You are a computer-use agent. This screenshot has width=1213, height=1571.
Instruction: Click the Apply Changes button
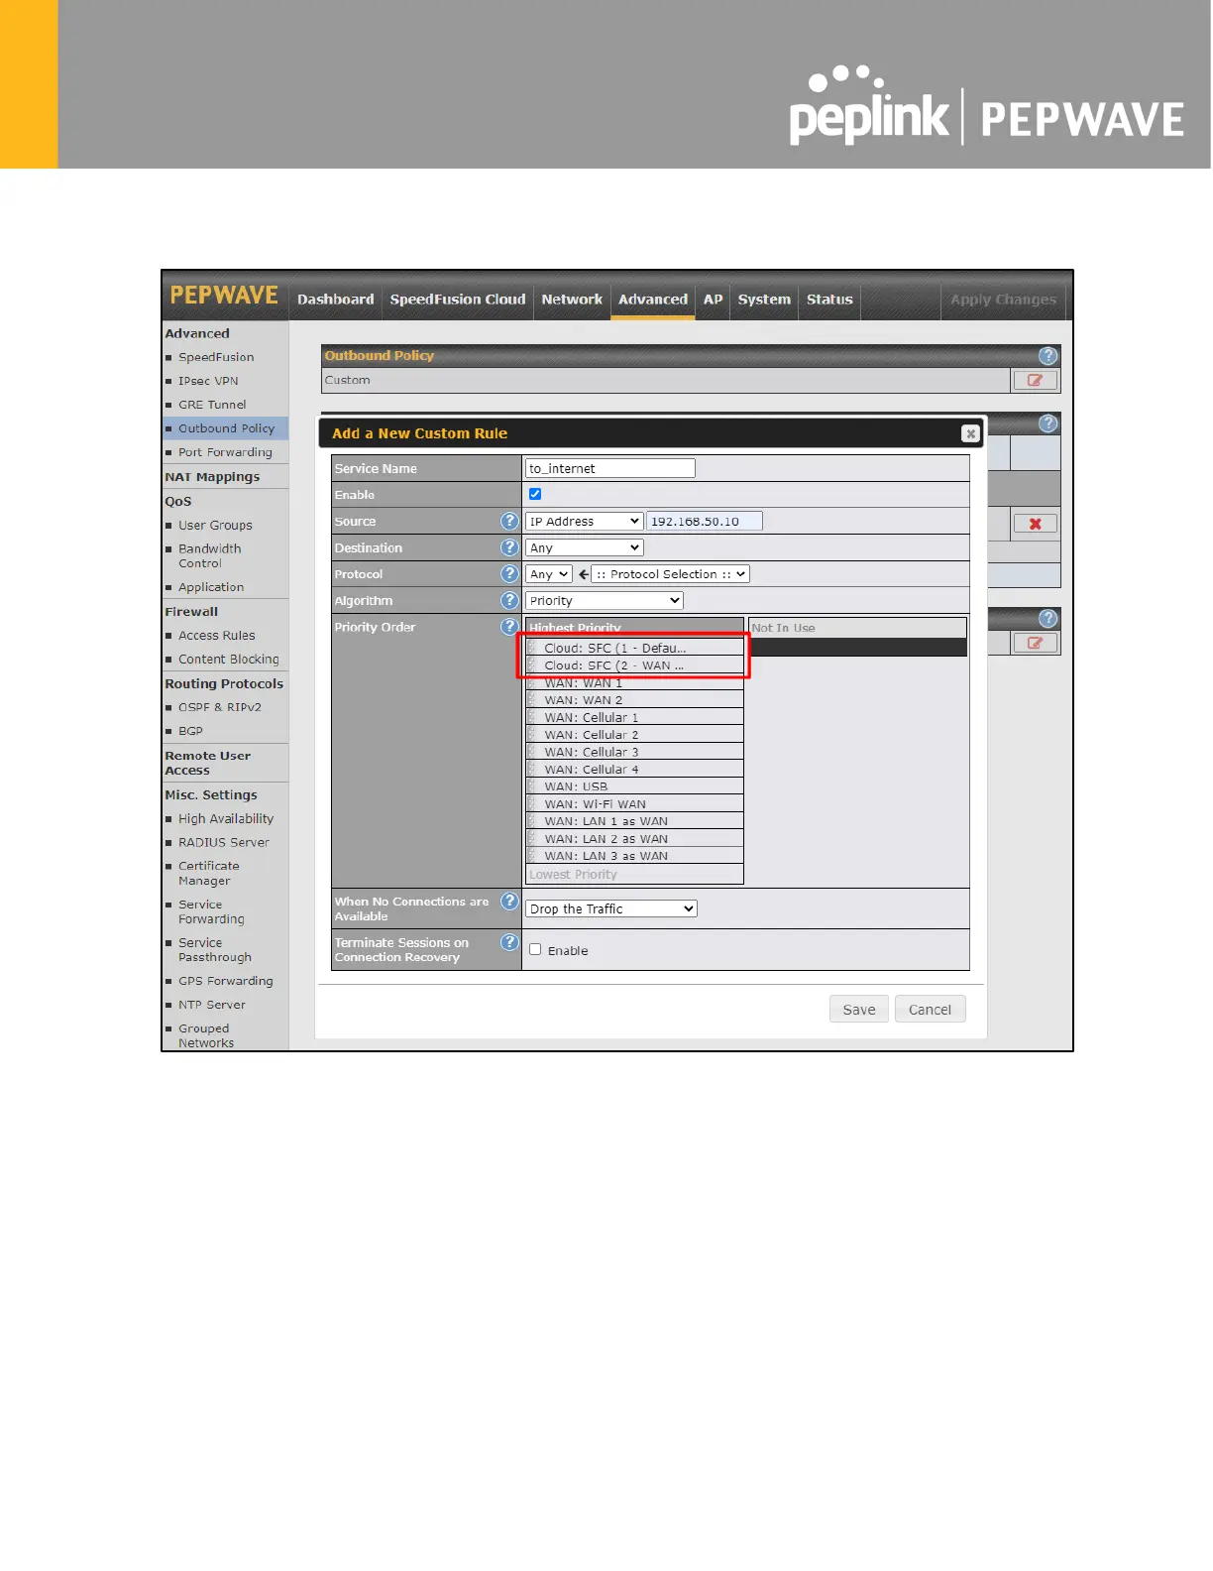click(1003, 300)
